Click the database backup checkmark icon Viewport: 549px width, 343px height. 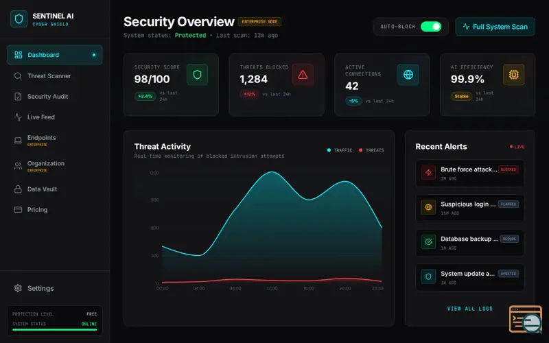point(428,241)
